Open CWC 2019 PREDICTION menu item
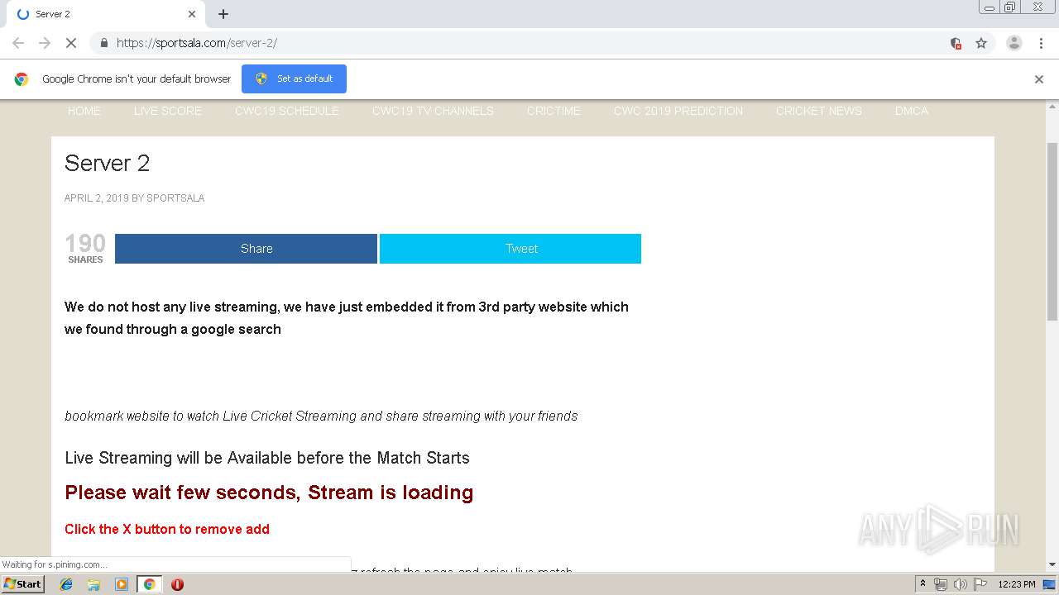The width and height of the screenshot is (1059, 595). [x=678, y=111]
